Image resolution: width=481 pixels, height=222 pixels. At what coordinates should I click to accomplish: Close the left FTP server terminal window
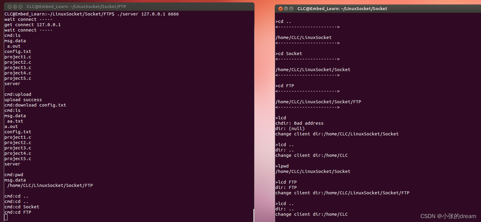pos(10,7)
